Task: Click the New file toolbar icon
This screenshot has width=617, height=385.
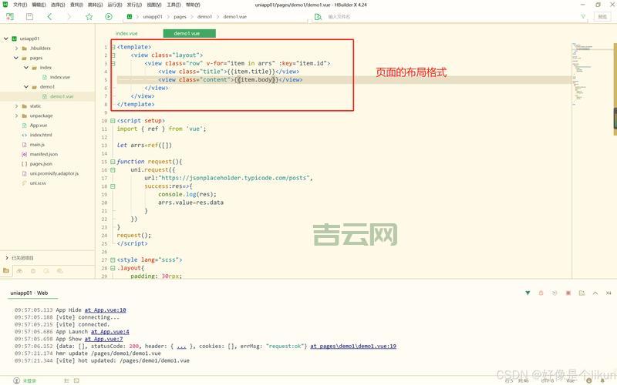Action: pos(10,16)
